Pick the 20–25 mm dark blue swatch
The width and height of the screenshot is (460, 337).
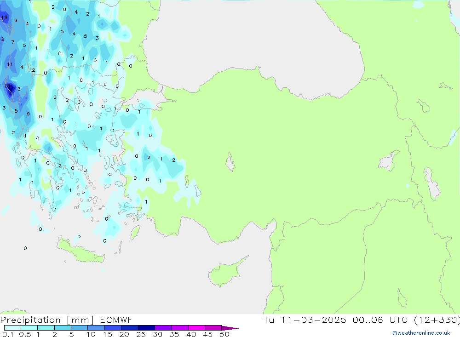130,328
